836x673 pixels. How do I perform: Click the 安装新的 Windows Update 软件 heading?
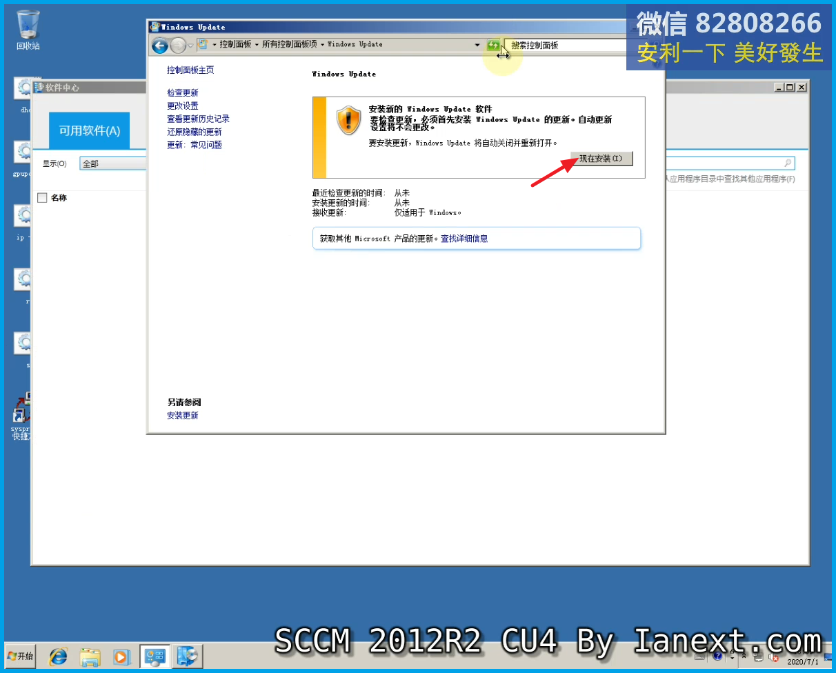[x=430, y=109]
